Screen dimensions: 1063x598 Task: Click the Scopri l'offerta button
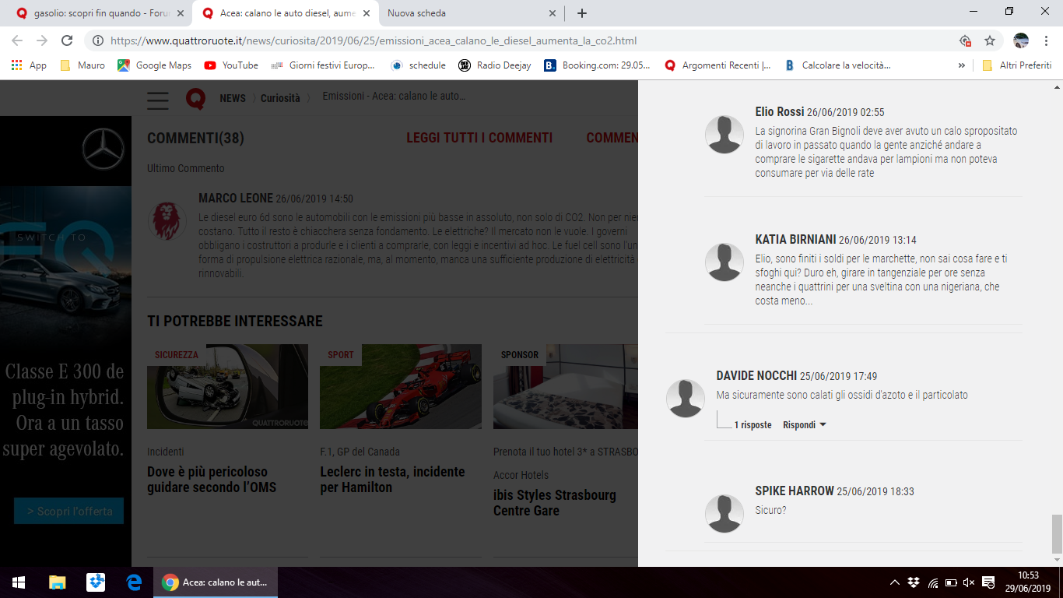point(69,512)
